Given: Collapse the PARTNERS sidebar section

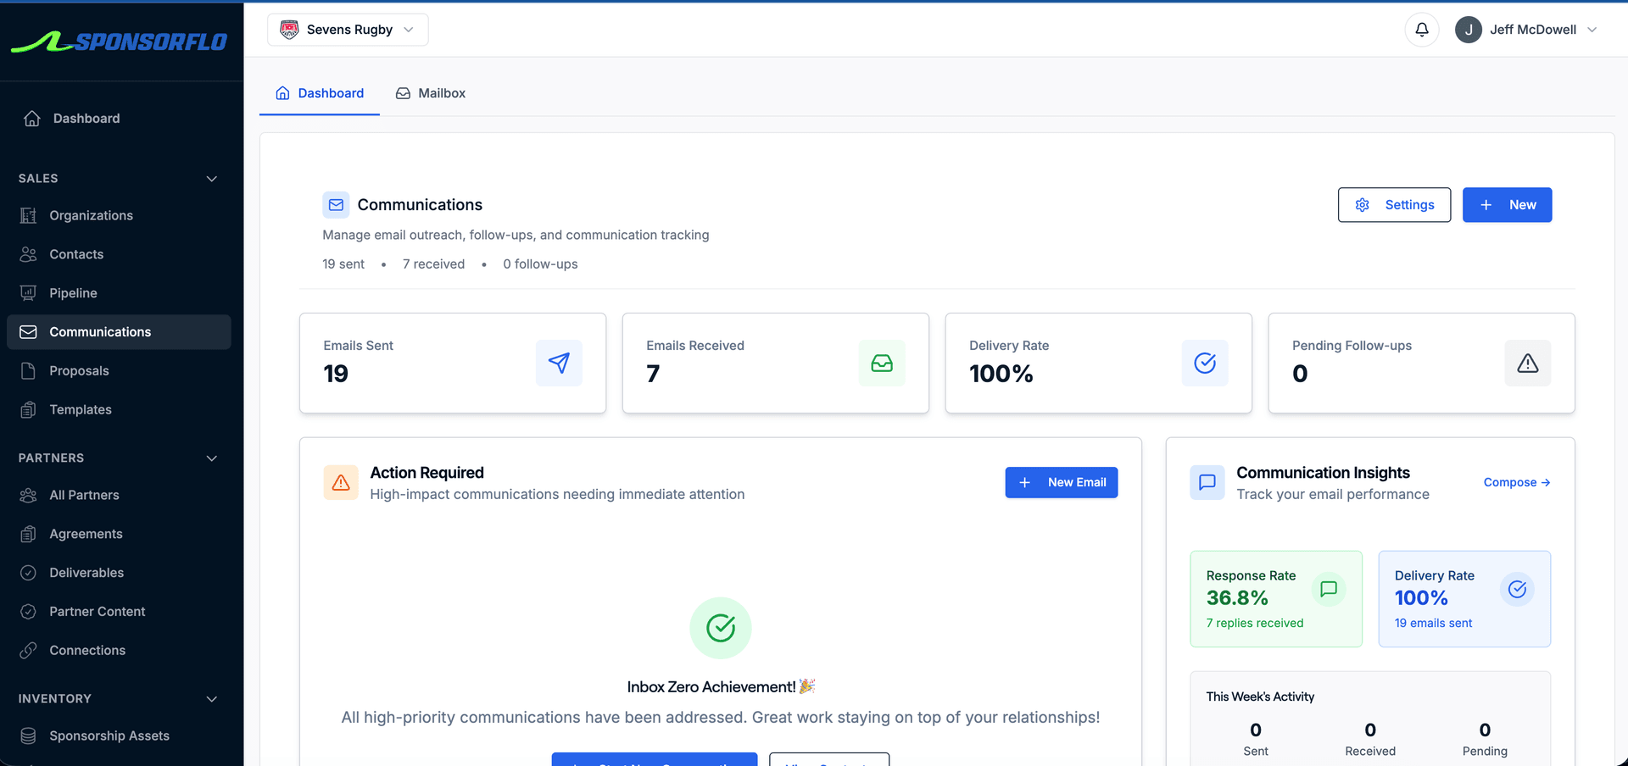Looking at the screenshot, I should tap(211, 458).
